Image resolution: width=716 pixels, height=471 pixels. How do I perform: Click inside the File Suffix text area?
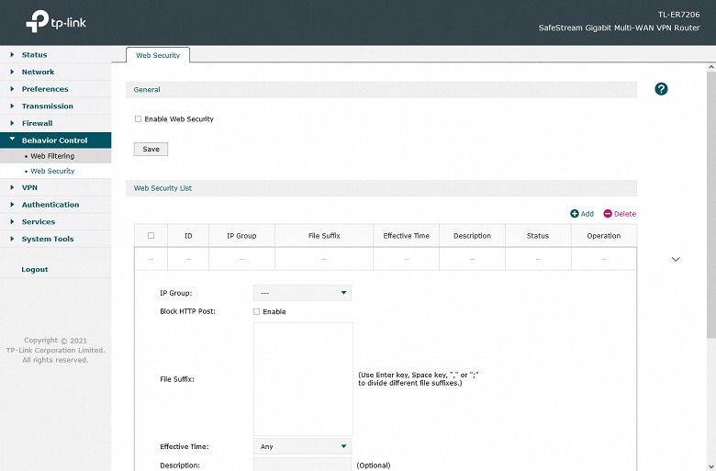(303, 378)
